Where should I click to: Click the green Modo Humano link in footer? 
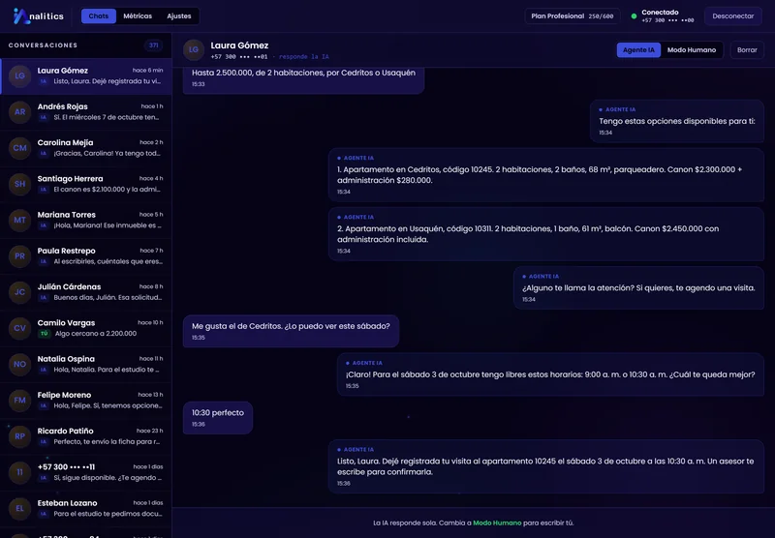[x=497, y=523]
